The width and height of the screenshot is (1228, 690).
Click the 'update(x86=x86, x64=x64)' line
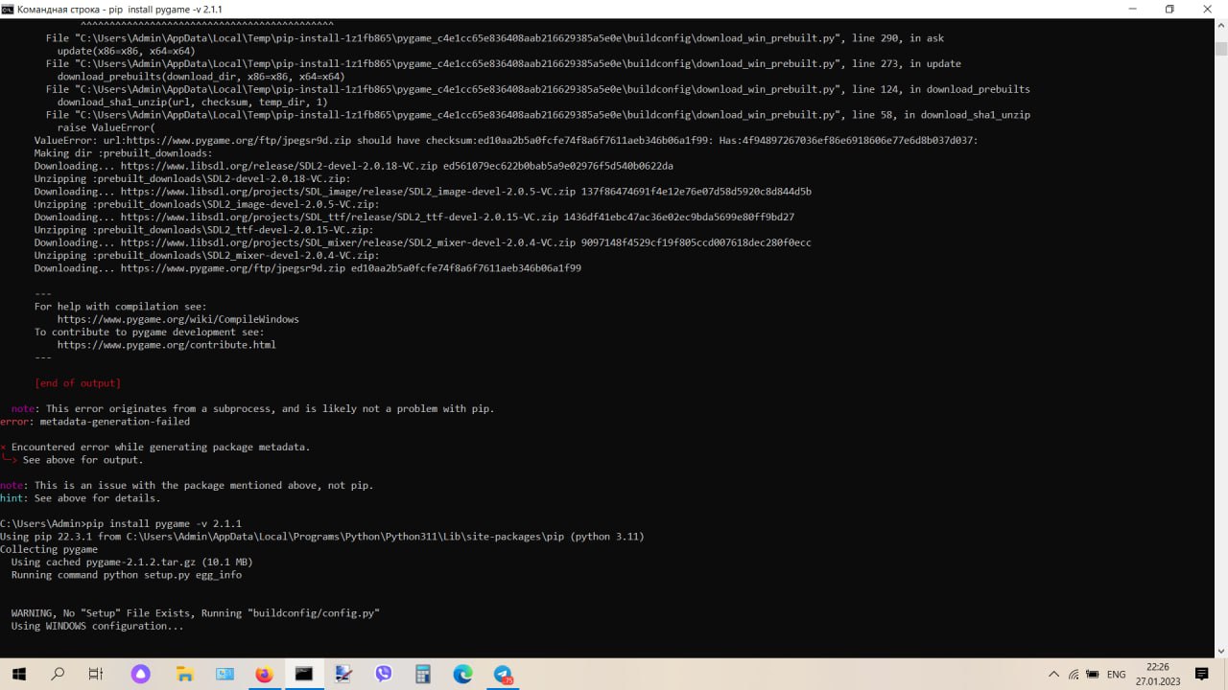127,51
